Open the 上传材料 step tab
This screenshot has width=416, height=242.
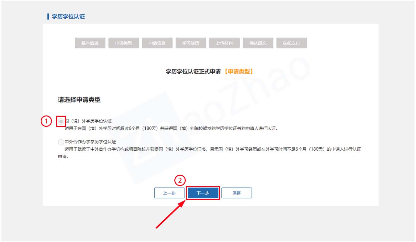click(x=224, y=43)
